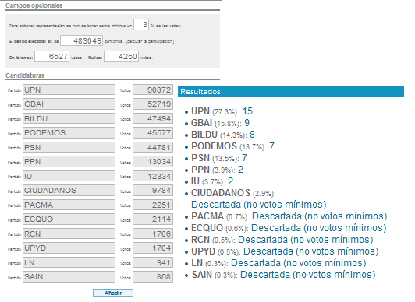The image size is (415, 302).
Task: Click the votes field showing 868
Action: point(153,276)
